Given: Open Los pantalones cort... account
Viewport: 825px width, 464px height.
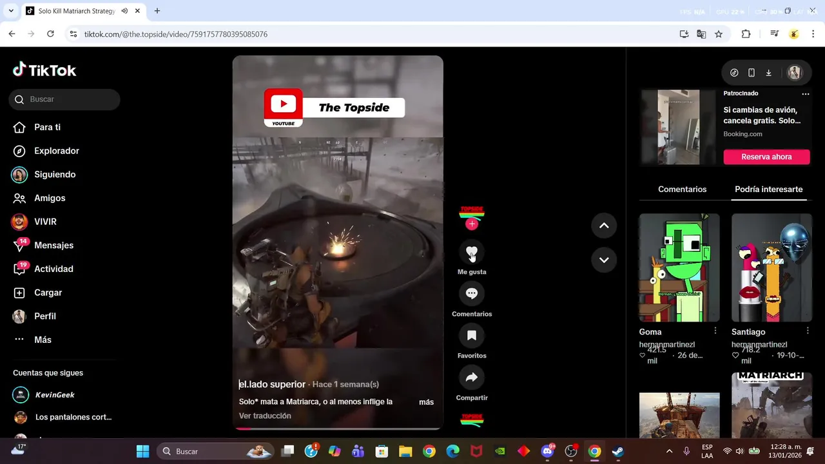Looking at the screenshot, I should (63, 417).
